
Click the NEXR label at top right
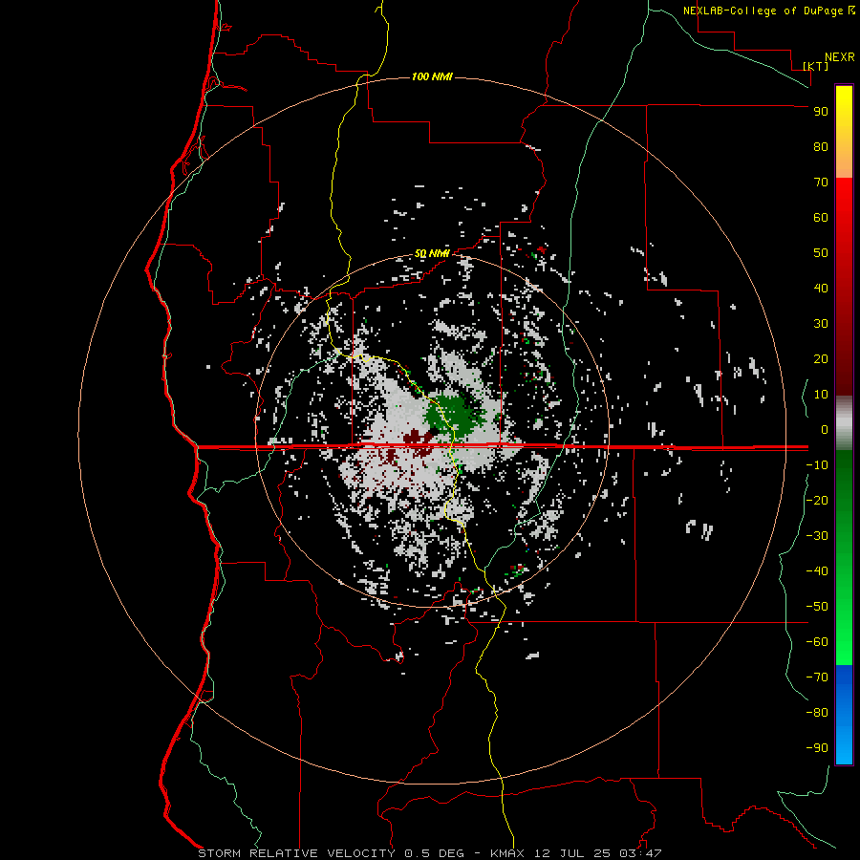point(839,57)
